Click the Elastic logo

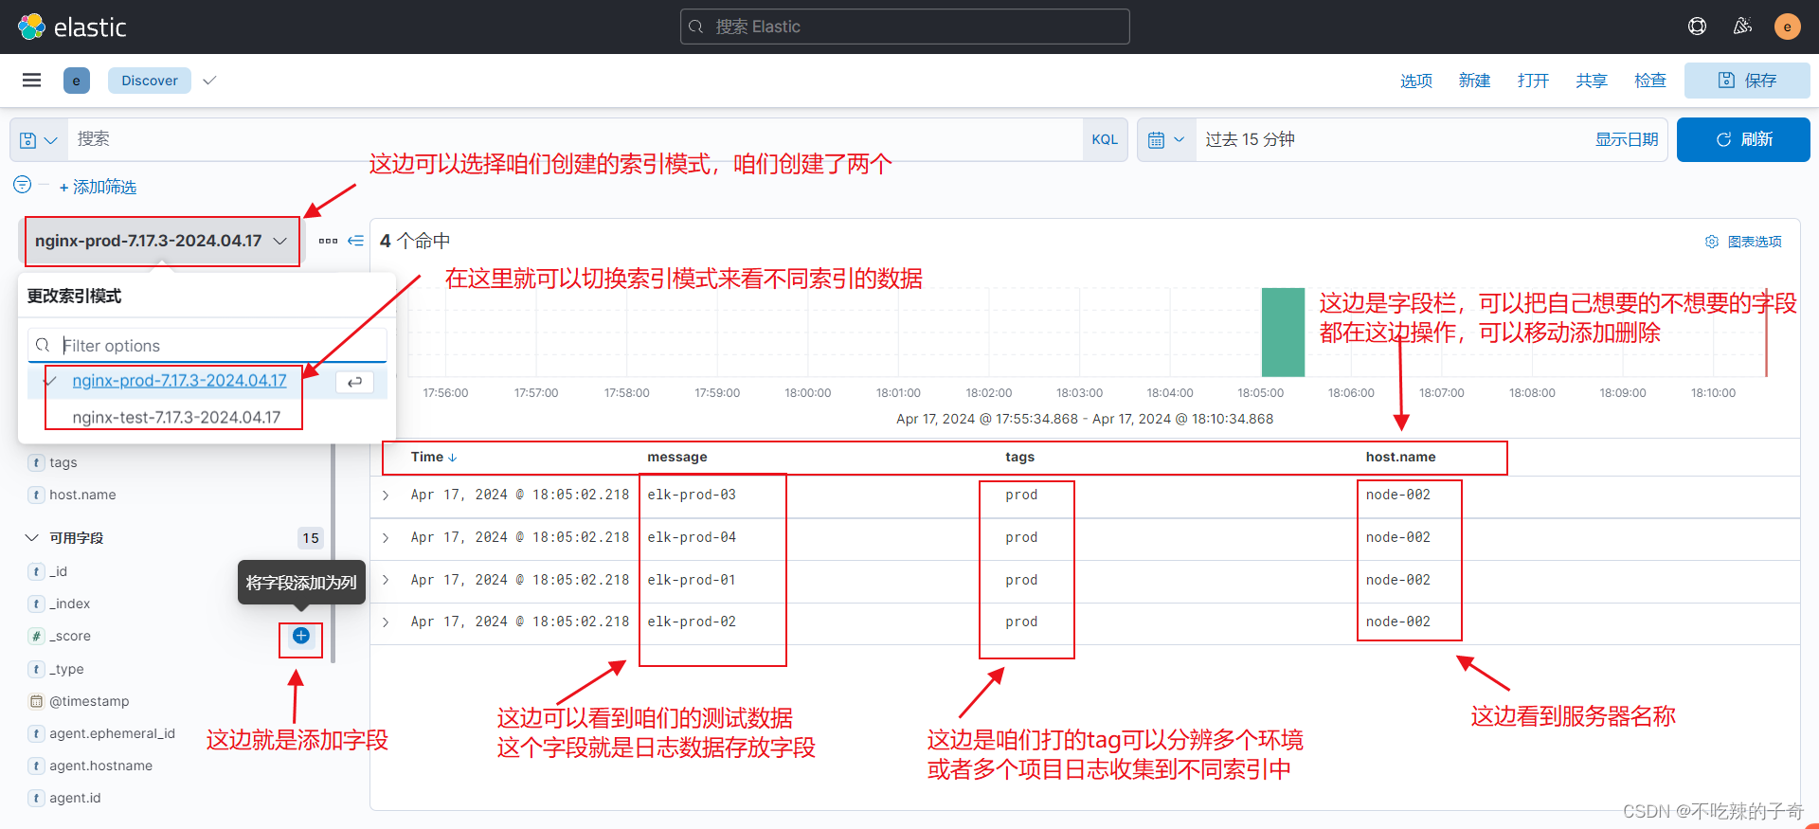click(71, 27)
